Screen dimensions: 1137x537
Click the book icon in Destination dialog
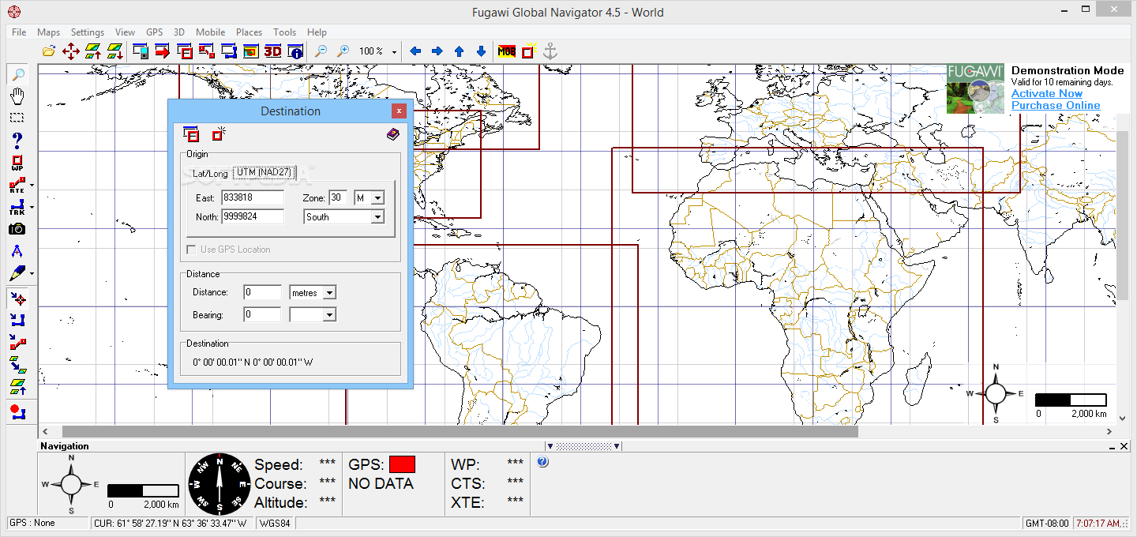point(392,134)
